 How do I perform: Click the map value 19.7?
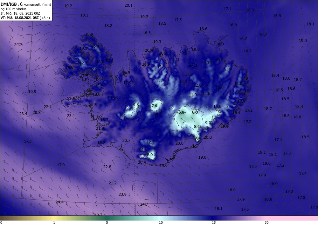tap(144, 17)
